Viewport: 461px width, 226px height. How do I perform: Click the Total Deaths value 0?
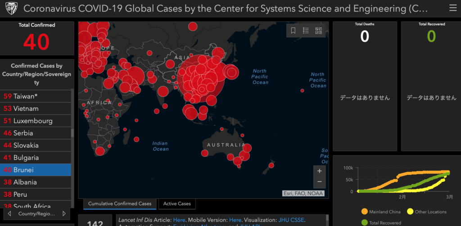(x=365, y=36)
